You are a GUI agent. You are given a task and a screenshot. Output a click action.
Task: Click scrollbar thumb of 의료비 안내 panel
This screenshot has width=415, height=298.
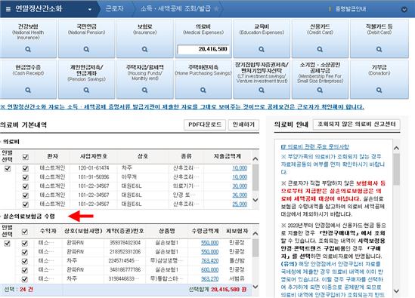pos(396,169)
